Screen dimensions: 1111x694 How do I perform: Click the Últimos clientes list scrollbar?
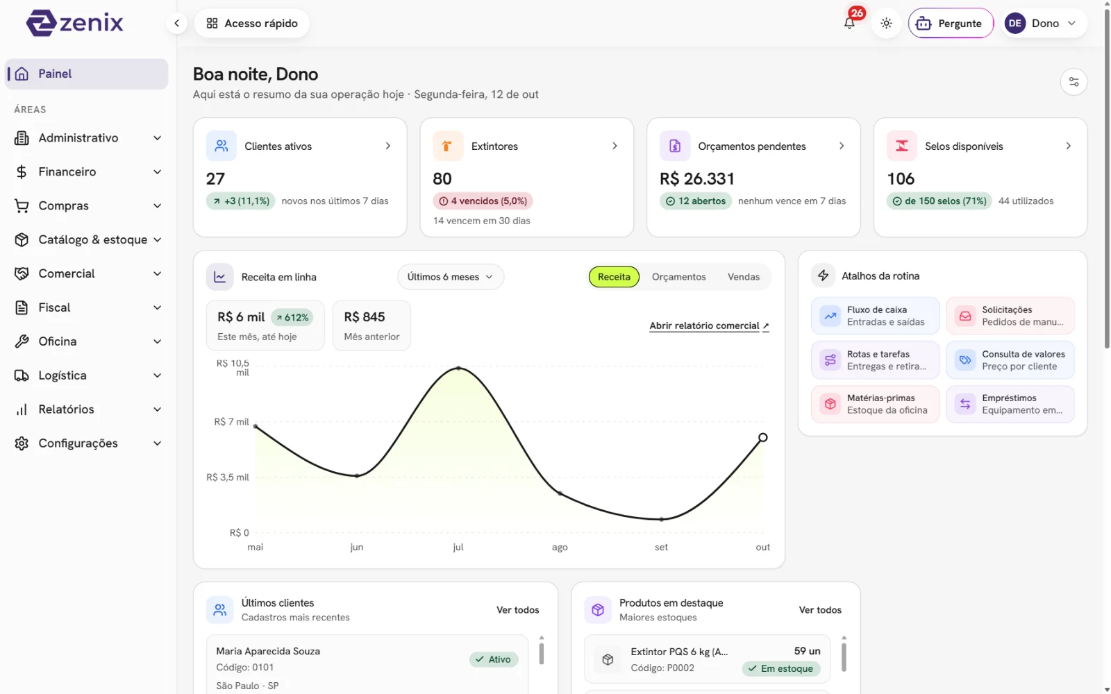[x=542, y=654]
